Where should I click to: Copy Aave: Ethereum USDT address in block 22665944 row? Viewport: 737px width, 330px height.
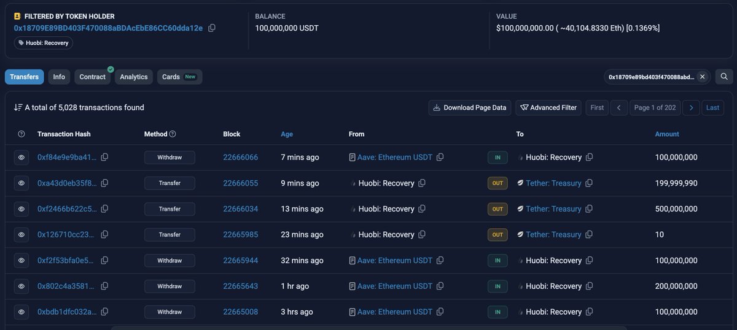[x=440, y=261]
